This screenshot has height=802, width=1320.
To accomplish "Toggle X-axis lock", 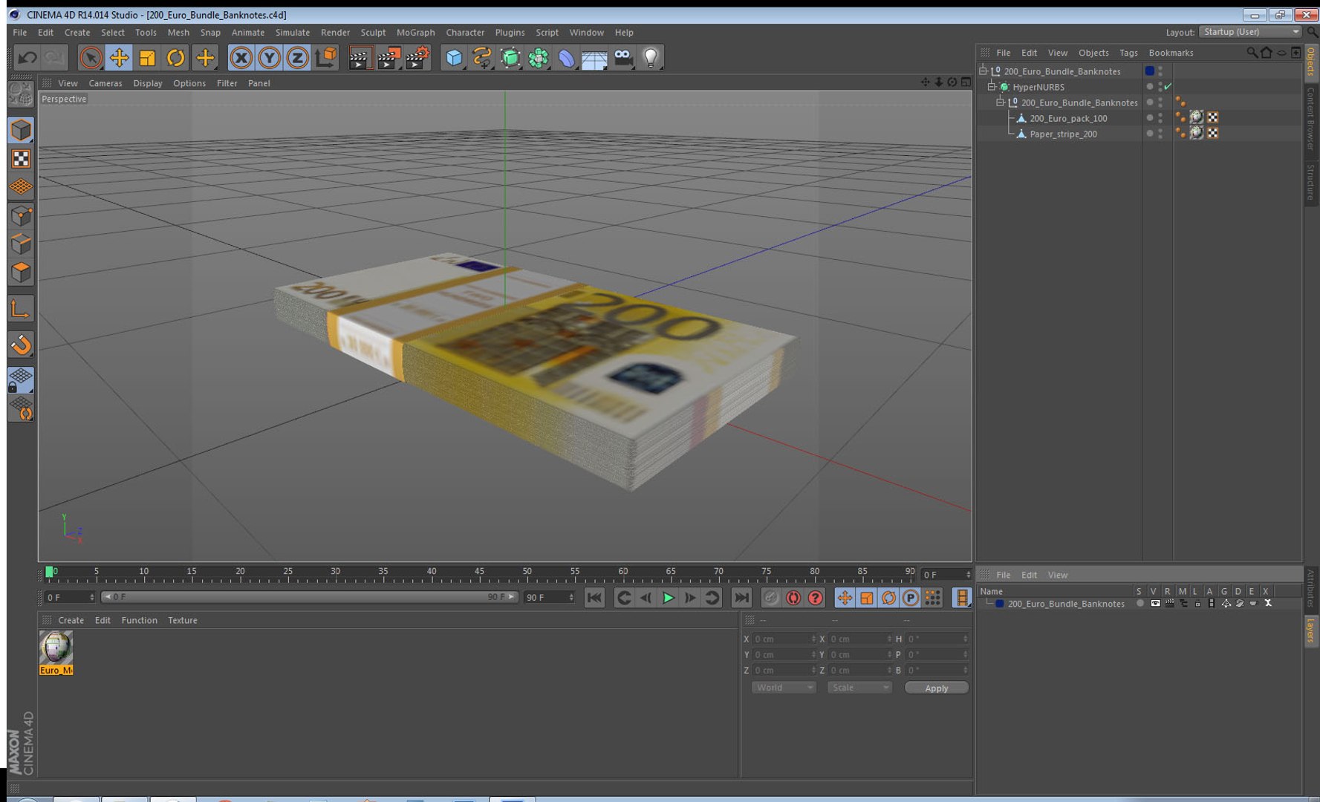I will pyautogui.click(x=241, y=57).
